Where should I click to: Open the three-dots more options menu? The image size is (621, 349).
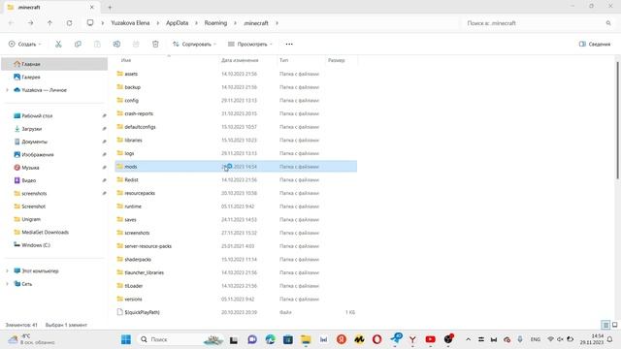point(289,44)
